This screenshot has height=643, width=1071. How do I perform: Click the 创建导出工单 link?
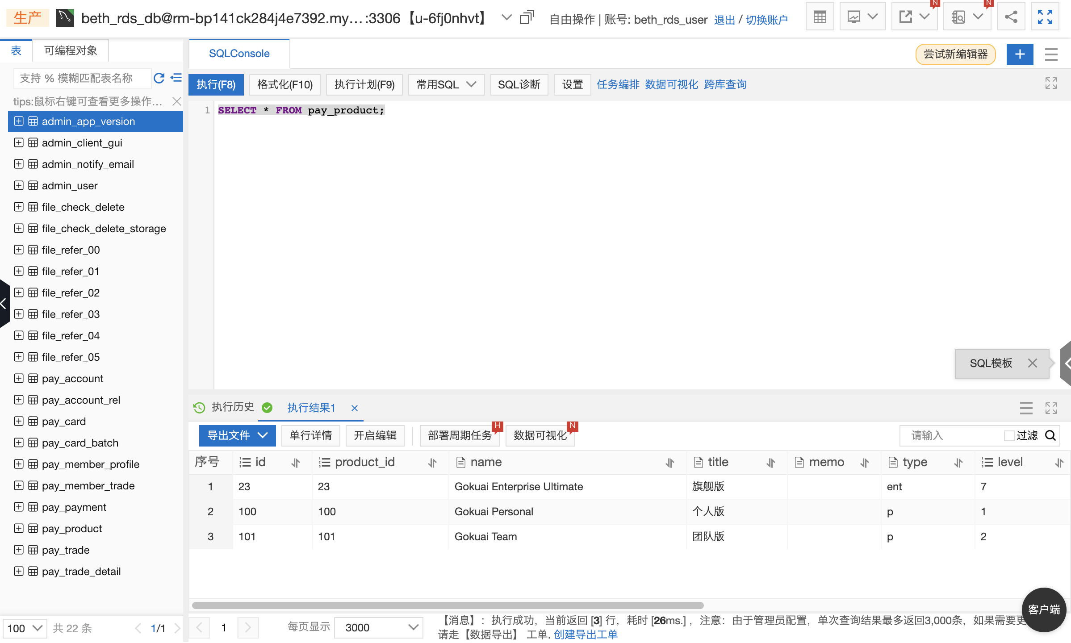(585, 635)
